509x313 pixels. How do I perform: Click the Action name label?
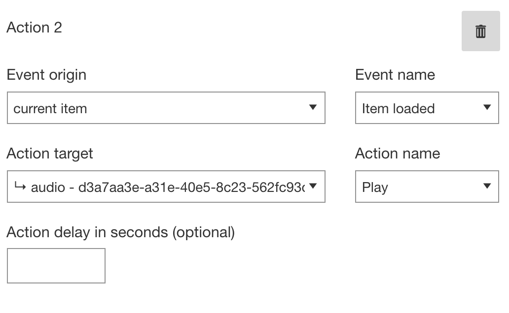coord(398,153)
